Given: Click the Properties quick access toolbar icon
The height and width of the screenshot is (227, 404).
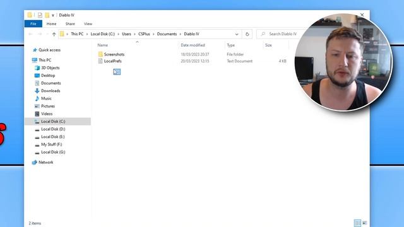Looking at the screenshot, I should (x=40, y=15).
